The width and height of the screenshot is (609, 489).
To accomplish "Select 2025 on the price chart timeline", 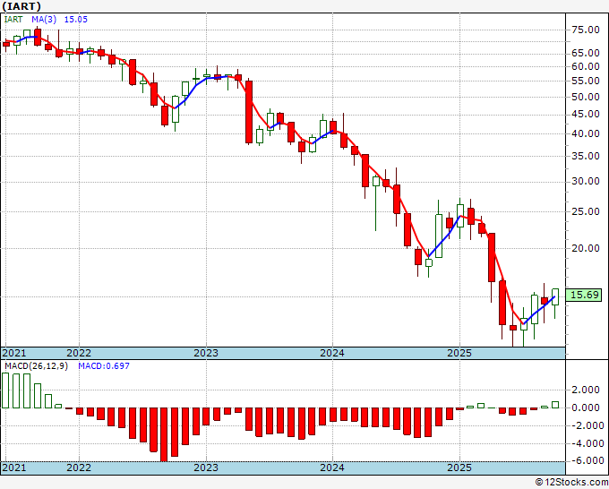I will [459, 353].
